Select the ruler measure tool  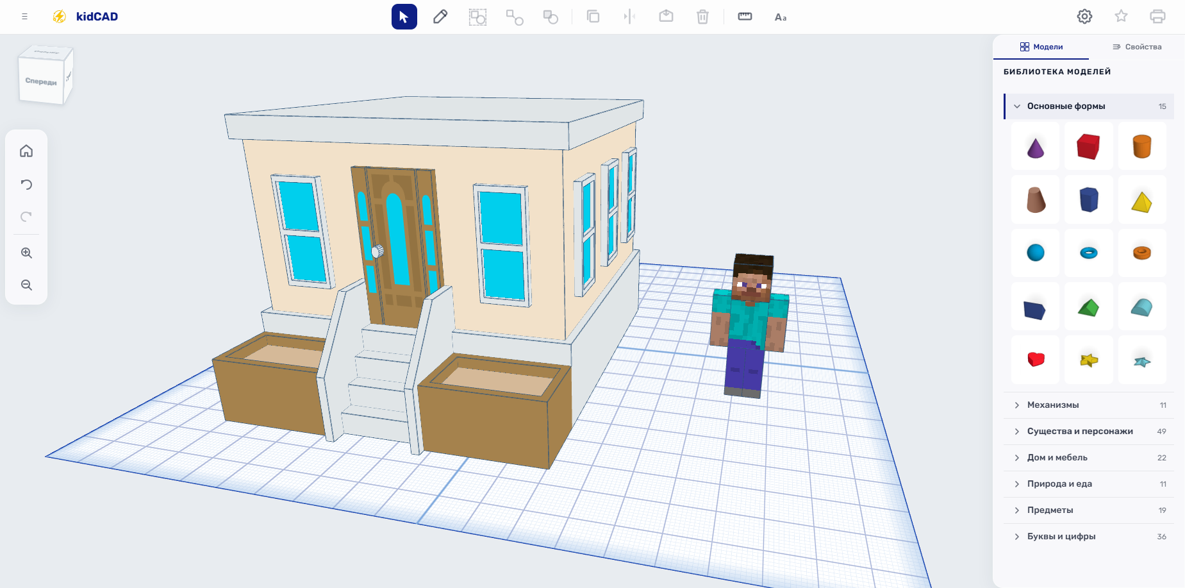[x=745, y=17]
